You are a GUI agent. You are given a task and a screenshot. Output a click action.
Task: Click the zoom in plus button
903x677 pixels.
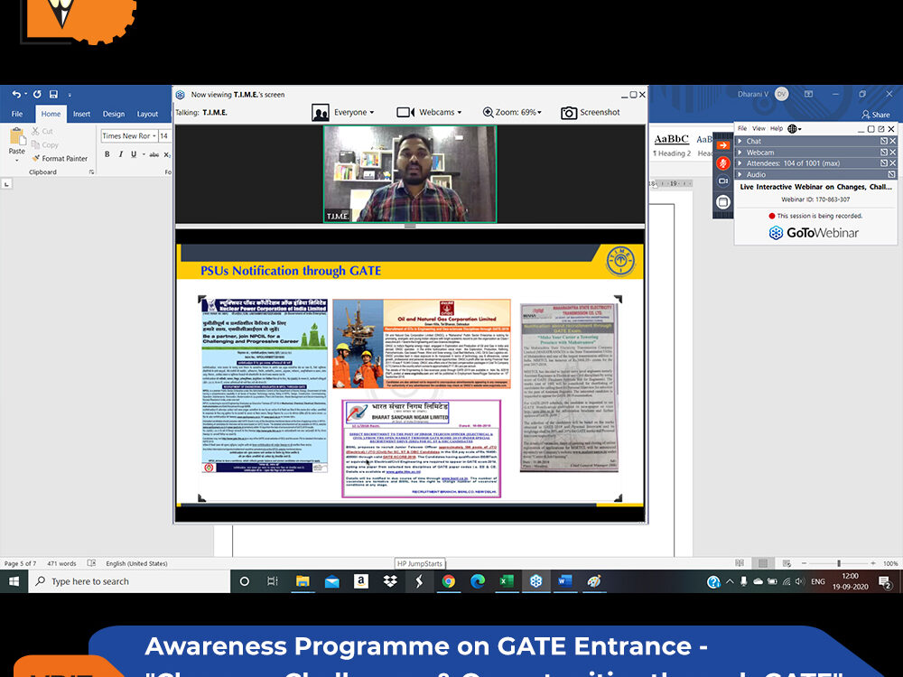click(873, 563)
